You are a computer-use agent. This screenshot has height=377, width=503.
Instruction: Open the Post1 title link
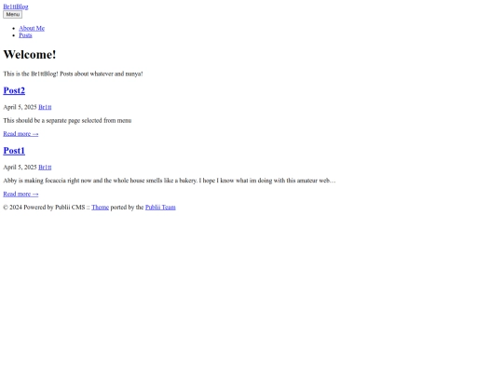click(x=14, y=151)
